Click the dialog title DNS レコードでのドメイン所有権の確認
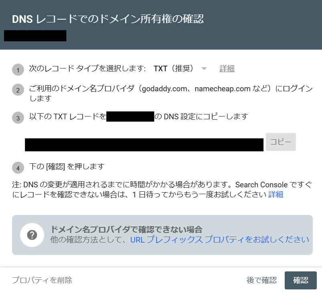Viewport: 322px width, 293px height. (x=108, y=19)
